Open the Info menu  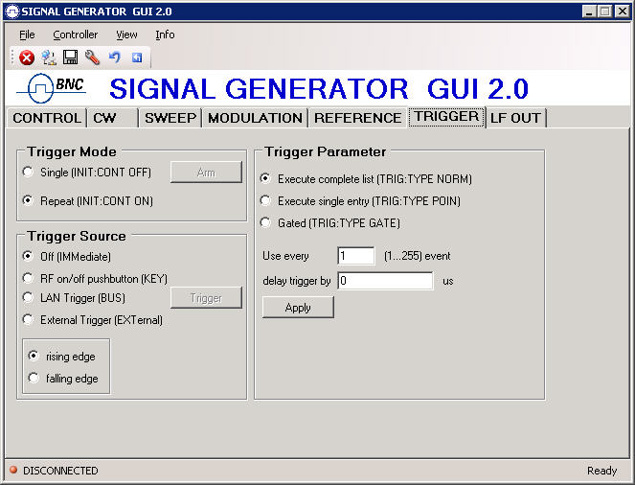point(165,35)
